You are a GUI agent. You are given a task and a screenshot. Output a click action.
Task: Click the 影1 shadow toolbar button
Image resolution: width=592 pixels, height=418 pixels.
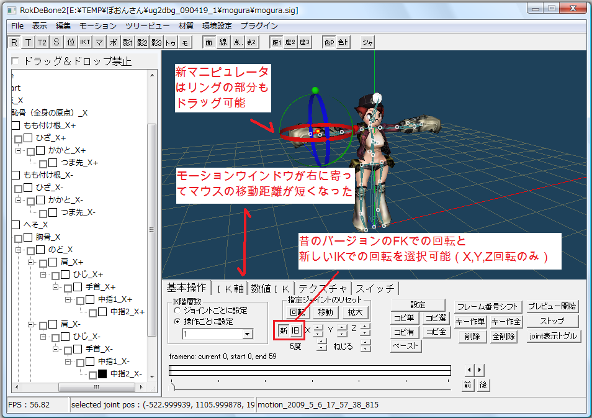pyautogui.click(x=128, y=42)
